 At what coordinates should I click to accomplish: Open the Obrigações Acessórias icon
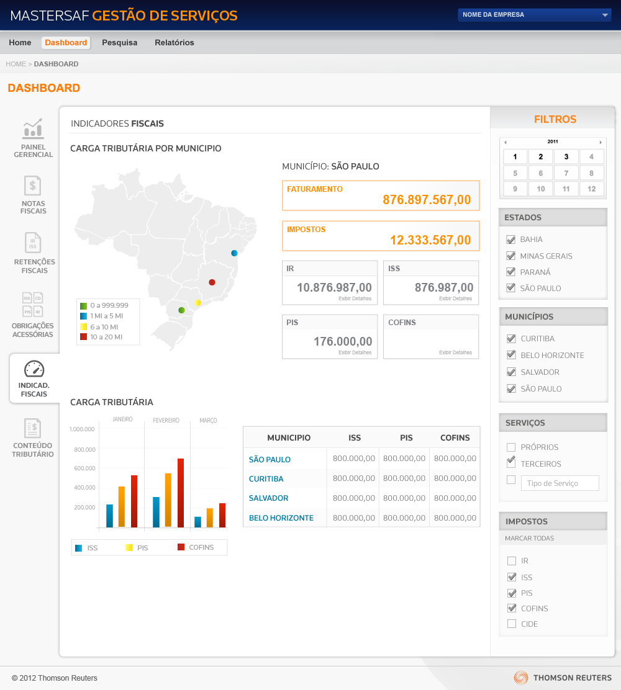[32, 304]
